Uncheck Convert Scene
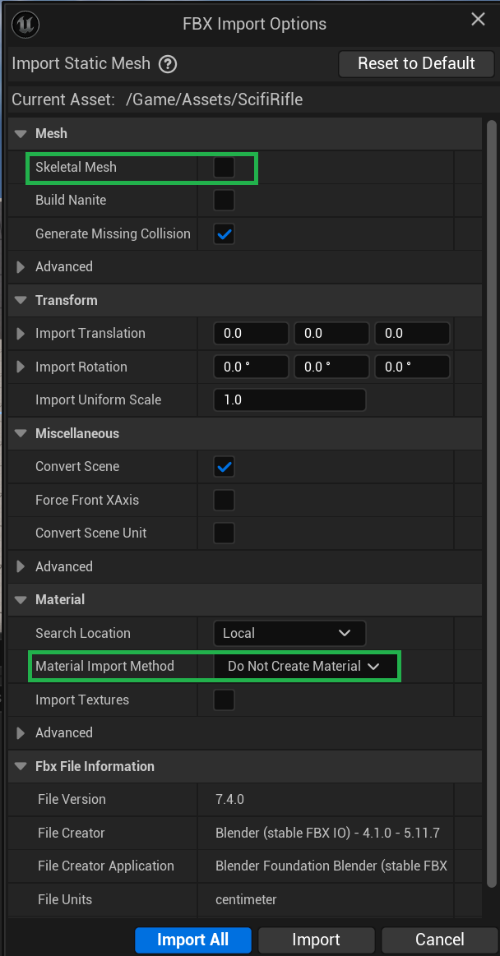500x956 pixels. point(224,466)
